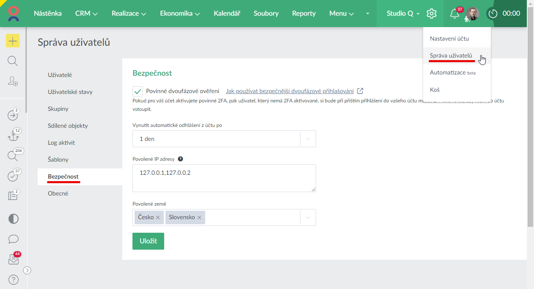
Task: Toggle the dark mode contrast icon
Action: click(x=14, y=219)
